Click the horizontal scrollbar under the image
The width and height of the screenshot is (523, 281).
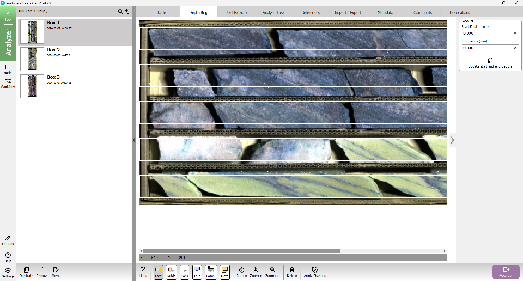(x=241, y=251)
